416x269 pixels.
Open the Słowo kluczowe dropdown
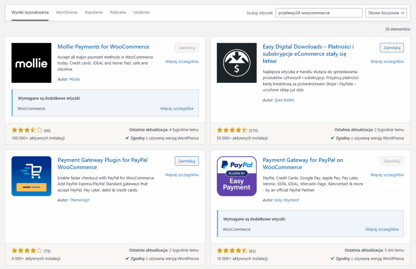click(386, 13)
